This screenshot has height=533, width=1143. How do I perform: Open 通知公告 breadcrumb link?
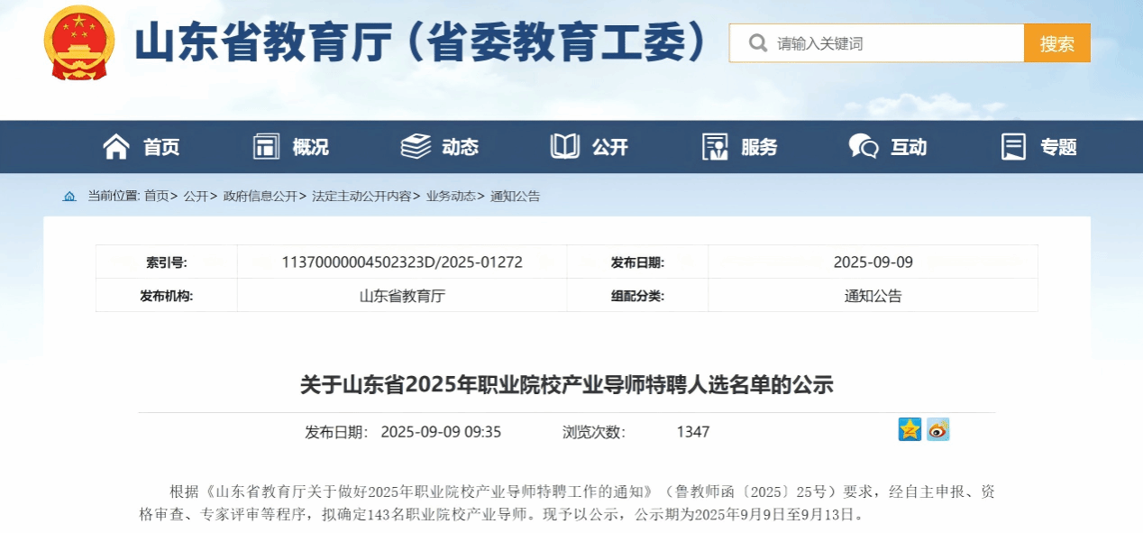(515, 196)
